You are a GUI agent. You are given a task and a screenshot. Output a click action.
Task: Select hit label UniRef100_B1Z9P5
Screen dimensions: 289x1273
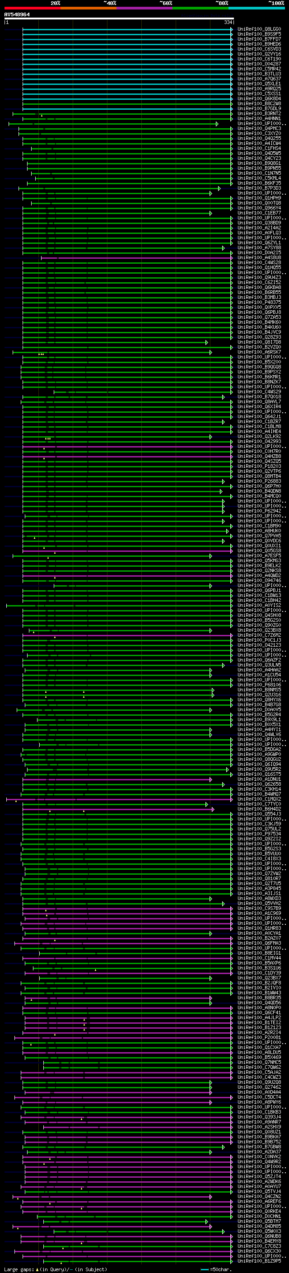[259, 1261]
